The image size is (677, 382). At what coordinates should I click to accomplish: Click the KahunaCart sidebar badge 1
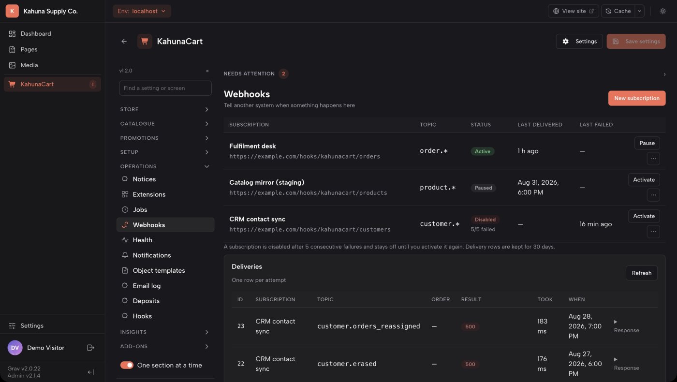[x=92, y=84]
